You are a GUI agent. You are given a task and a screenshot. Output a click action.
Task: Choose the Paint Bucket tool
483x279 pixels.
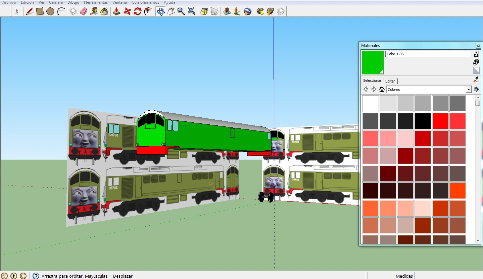[104, 11]
